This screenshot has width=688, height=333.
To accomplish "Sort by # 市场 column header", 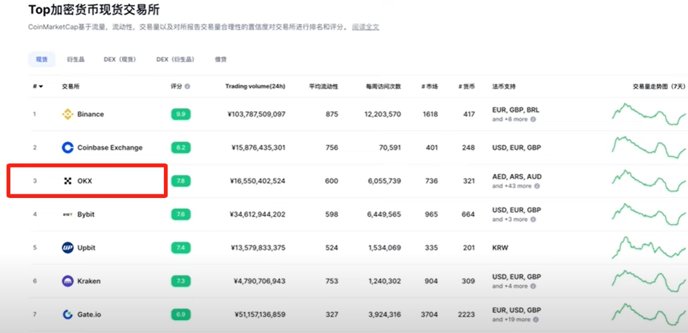I will tap(429, 87).
